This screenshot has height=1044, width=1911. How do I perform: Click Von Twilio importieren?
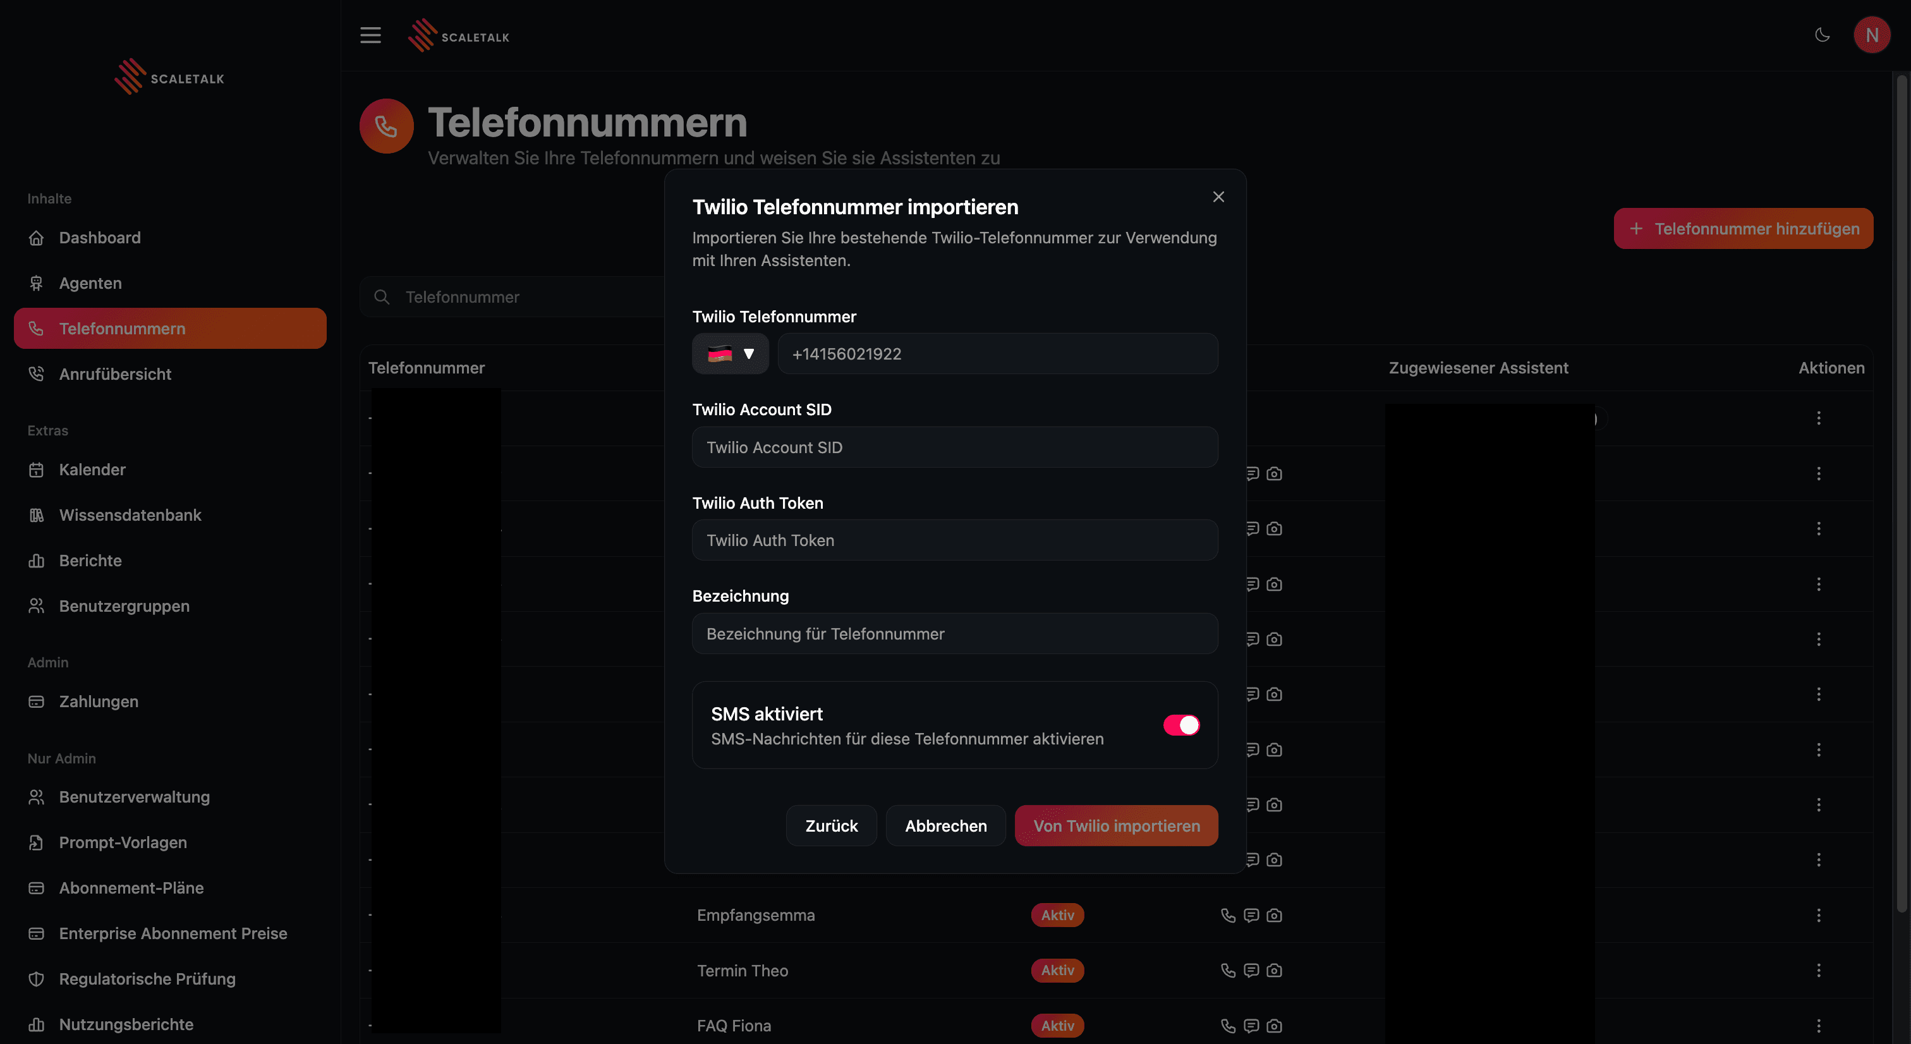(x=1116, y=825)
